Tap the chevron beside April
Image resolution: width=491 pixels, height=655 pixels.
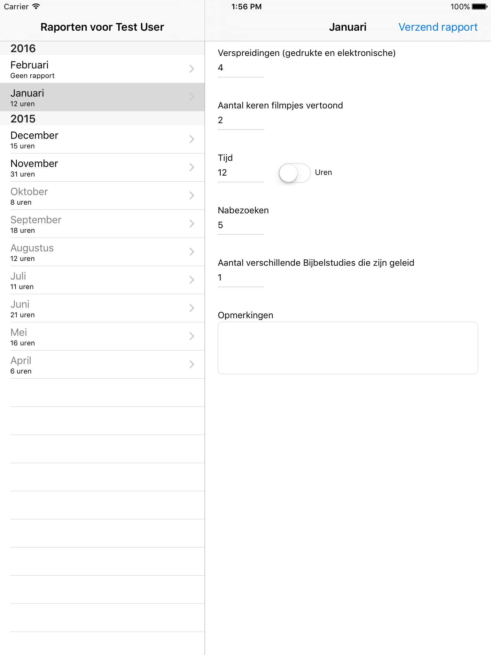tap(191, 364)
